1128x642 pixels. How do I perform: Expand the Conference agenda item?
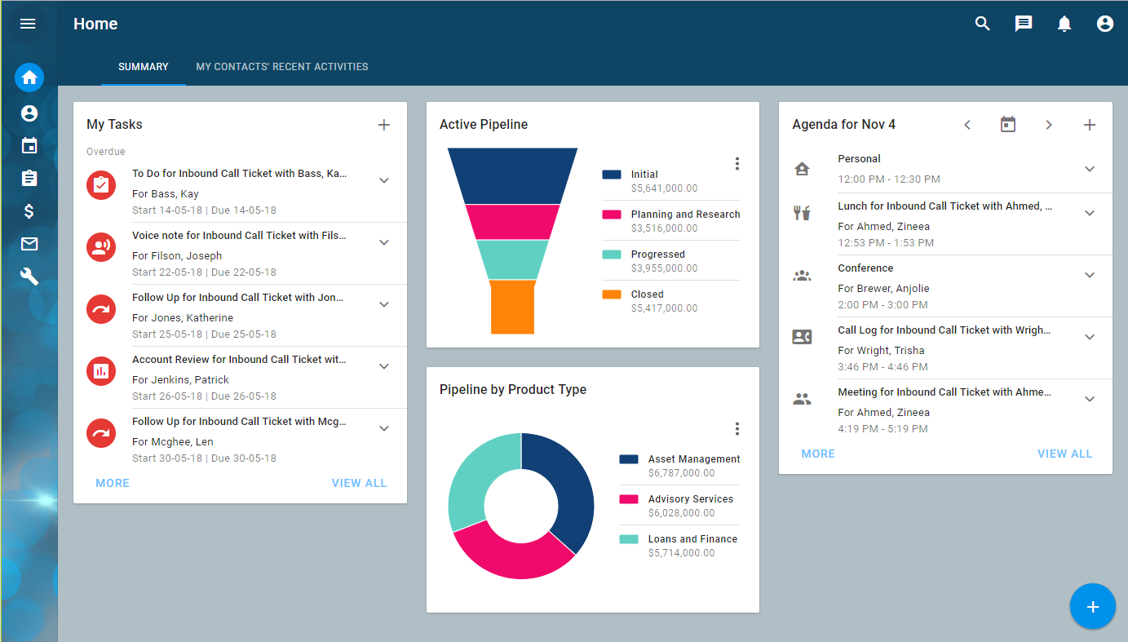(1089, 275)
